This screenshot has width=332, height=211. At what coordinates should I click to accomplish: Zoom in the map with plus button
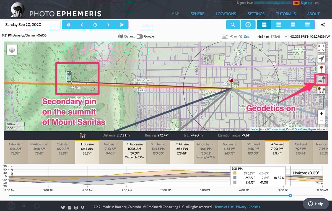coord(321,114)
